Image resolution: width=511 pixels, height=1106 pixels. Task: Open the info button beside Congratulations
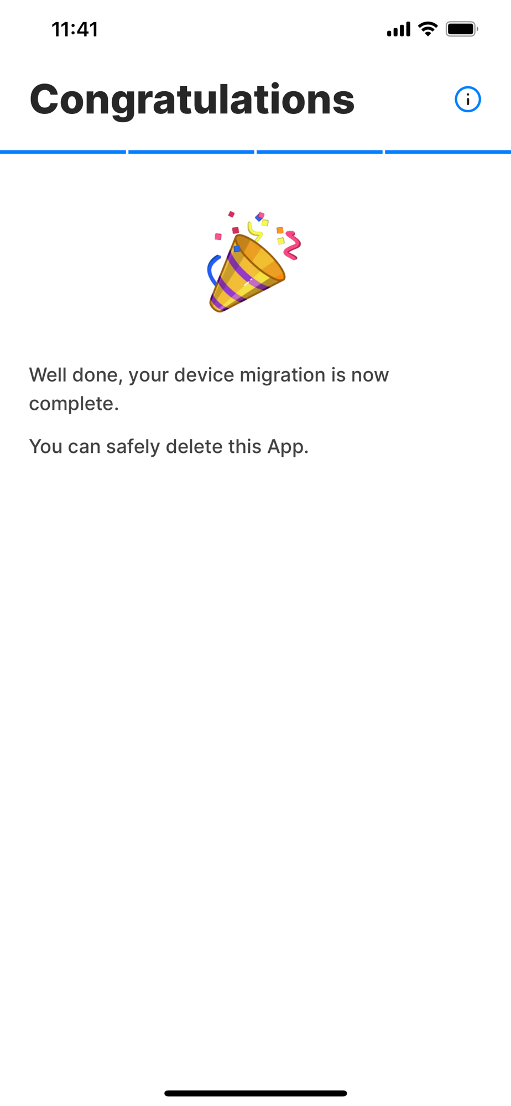[467, 100]
